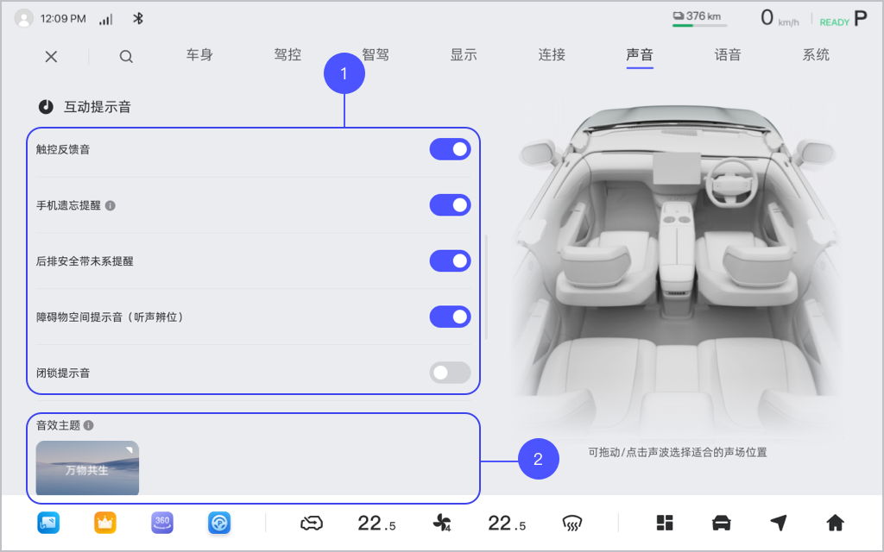Open the navigation arrow icon
Screen dimensions: 884x552
pos(779,523)
